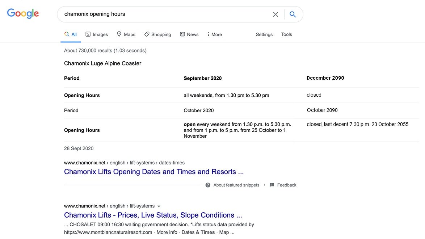Switch to the All results tab
The width and height of the screenshot is (425, 239).
(71, 34)
